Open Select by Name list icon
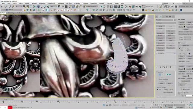The width and height of the screenshot is (193, 109). 27,7
